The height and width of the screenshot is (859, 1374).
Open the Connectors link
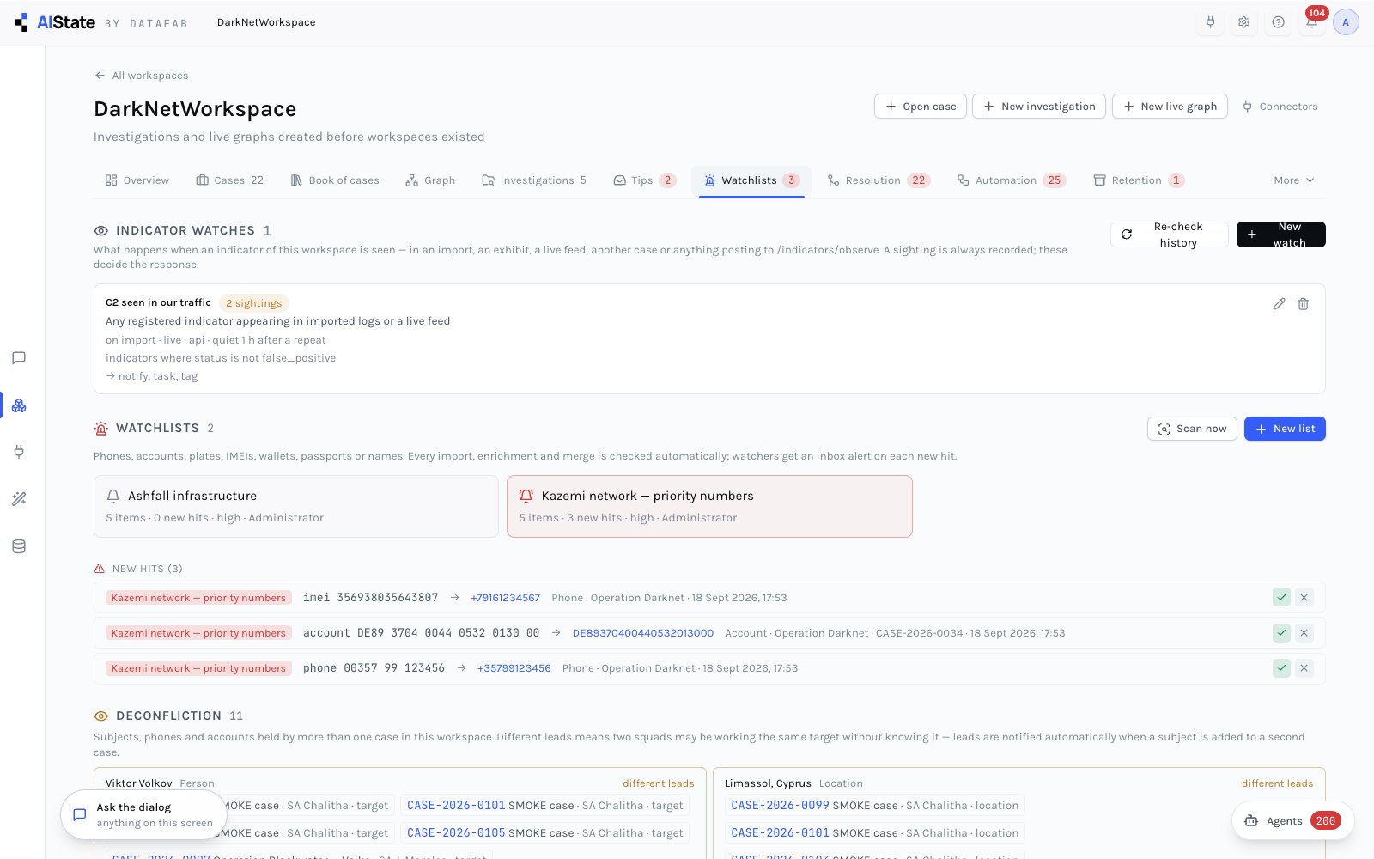[x=1280, y=107]
